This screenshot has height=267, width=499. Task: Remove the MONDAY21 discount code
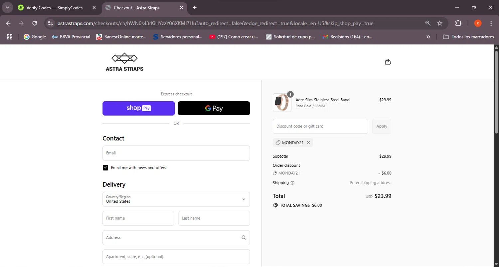coord(308,143)
